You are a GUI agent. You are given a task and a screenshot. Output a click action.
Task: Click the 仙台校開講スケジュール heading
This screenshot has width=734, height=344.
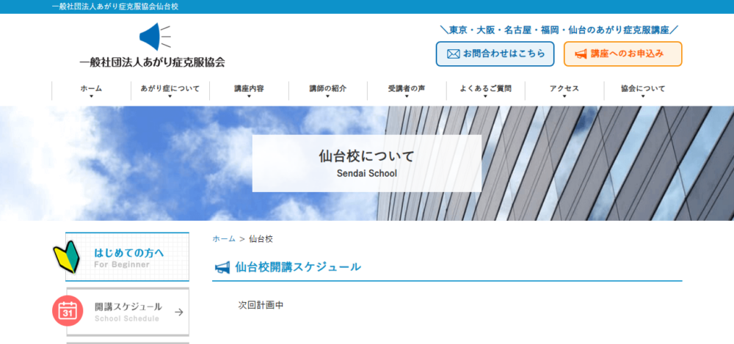[x=298, y=267]
